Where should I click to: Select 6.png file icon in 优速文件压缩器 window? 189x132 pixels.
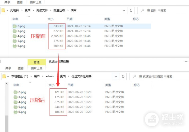(15, 112)
